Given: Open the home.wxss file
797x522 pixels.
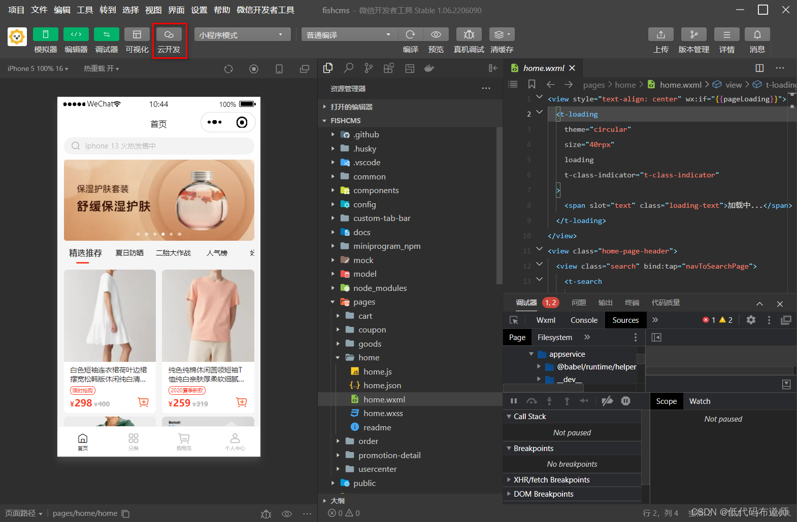Looking at the screenshot, I should tap(383, 414).
